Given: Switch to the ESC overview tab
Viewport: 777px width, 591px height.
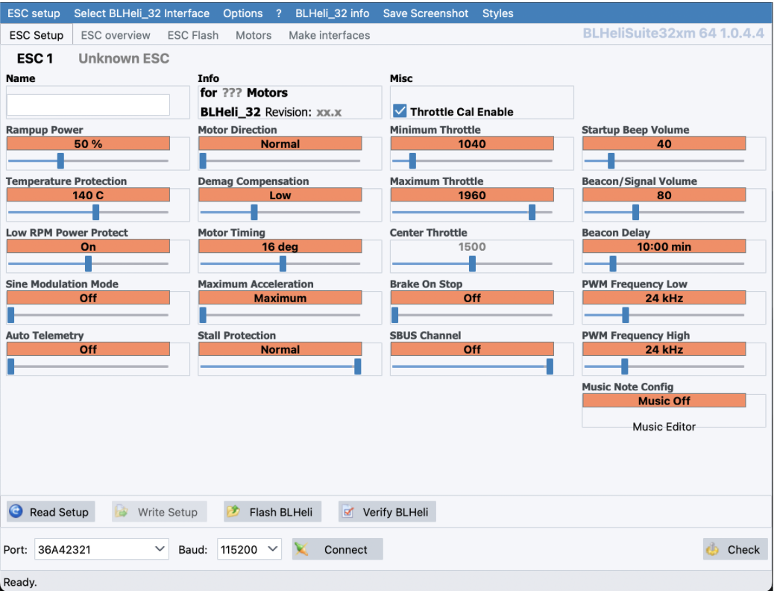Looking at the screenshot, I should click(x=116, y=35).
